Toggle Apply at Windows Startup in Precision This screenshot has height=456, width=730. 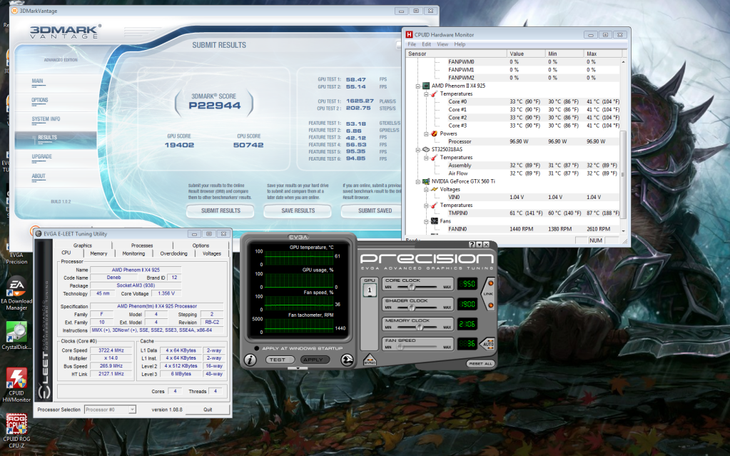tap(256, 348)
